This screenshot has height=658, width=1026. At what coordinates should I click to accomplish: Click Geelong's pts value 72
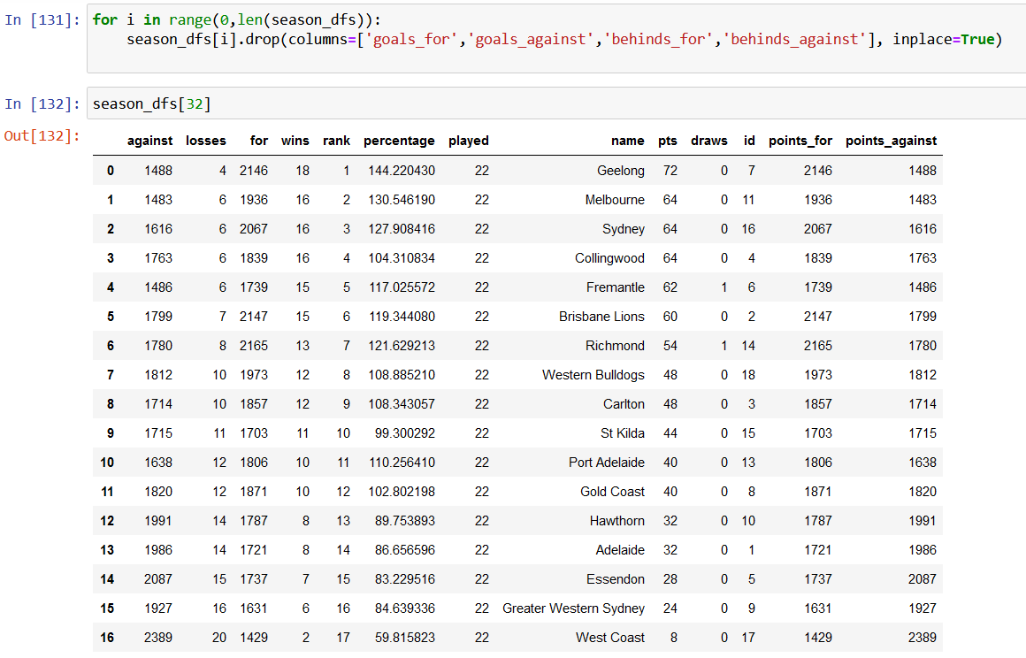tap(670, 171)
